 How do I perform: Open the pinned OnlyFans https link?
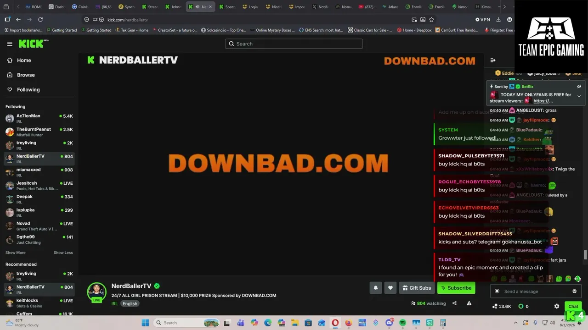(543, 101)
